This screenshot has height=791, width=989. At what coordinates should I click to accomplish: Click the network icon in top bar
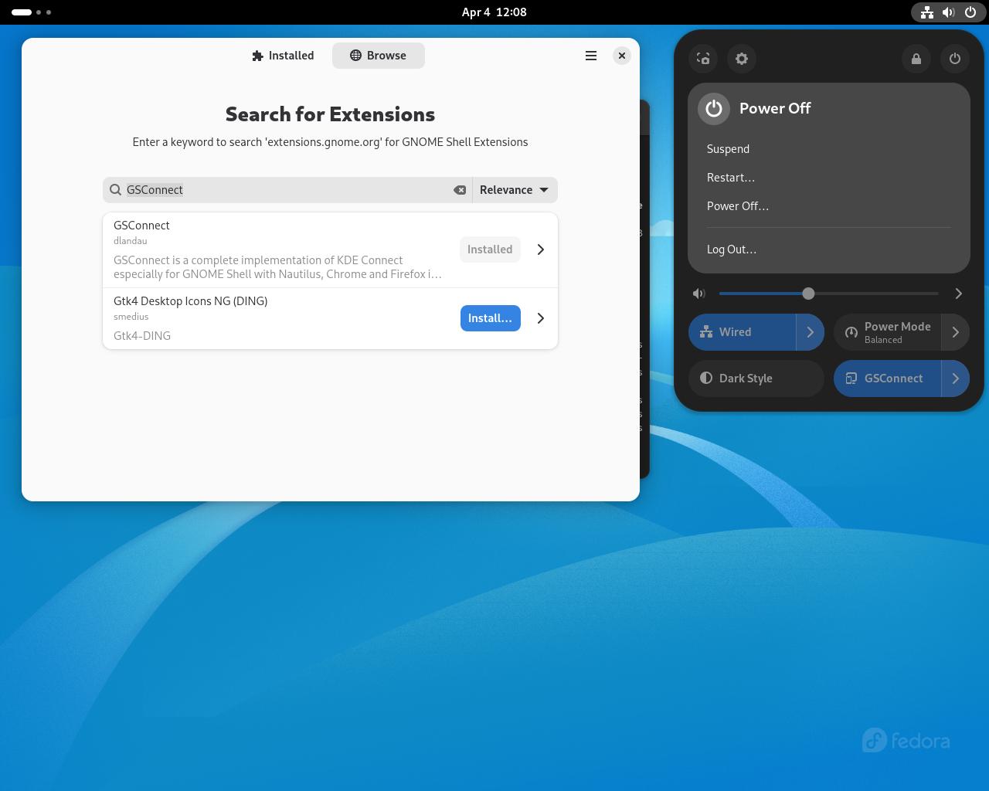click(926, 12)
